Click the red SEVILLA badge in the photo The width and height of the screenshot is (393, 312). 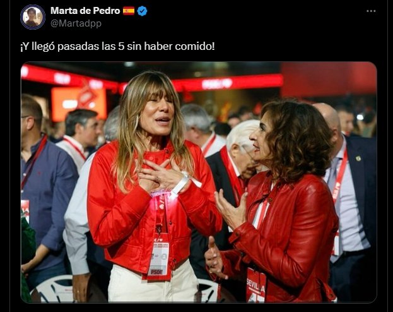click(256, 285)
